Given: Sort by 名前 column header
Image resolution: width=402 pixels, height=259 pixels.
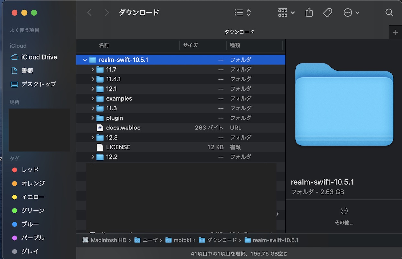Looking at the screenshot, I should 104,45.
